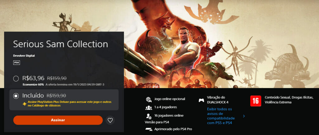This screenshot has width=319, height=135.
Task: Click the PS4 Pro enhanced icon
Action: click(149, 129)
